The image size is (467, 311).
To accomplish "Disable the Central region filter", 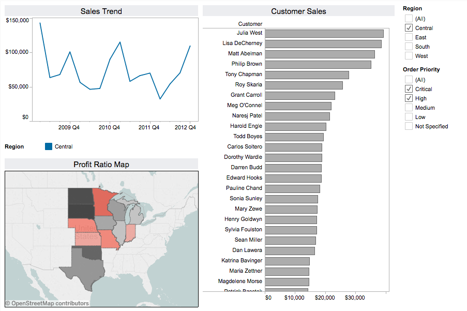I will 408,27.
